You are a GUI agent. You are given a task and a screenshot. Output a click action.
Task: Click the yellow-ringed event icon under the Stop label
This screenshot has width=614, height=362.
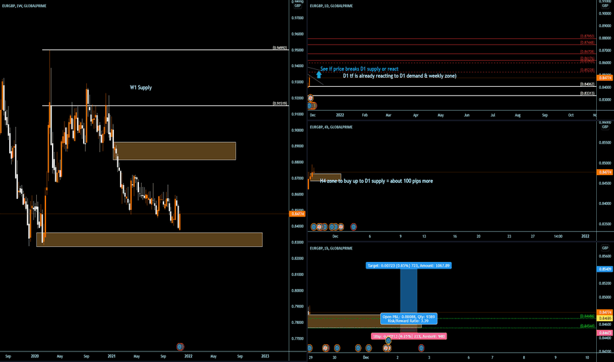(388, 341)
